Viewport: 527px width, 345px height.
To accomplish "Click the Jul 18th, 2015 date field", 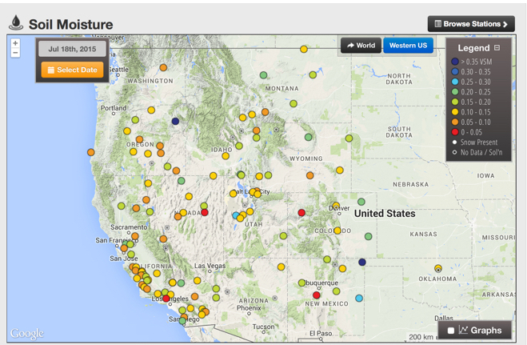I will (73, 49).
